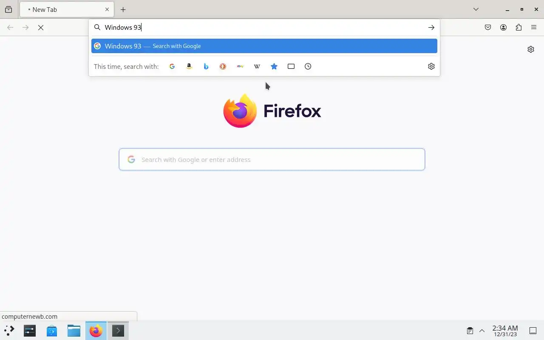Go forward one page
Screen dimensions: 544x340
pos(25,28)
